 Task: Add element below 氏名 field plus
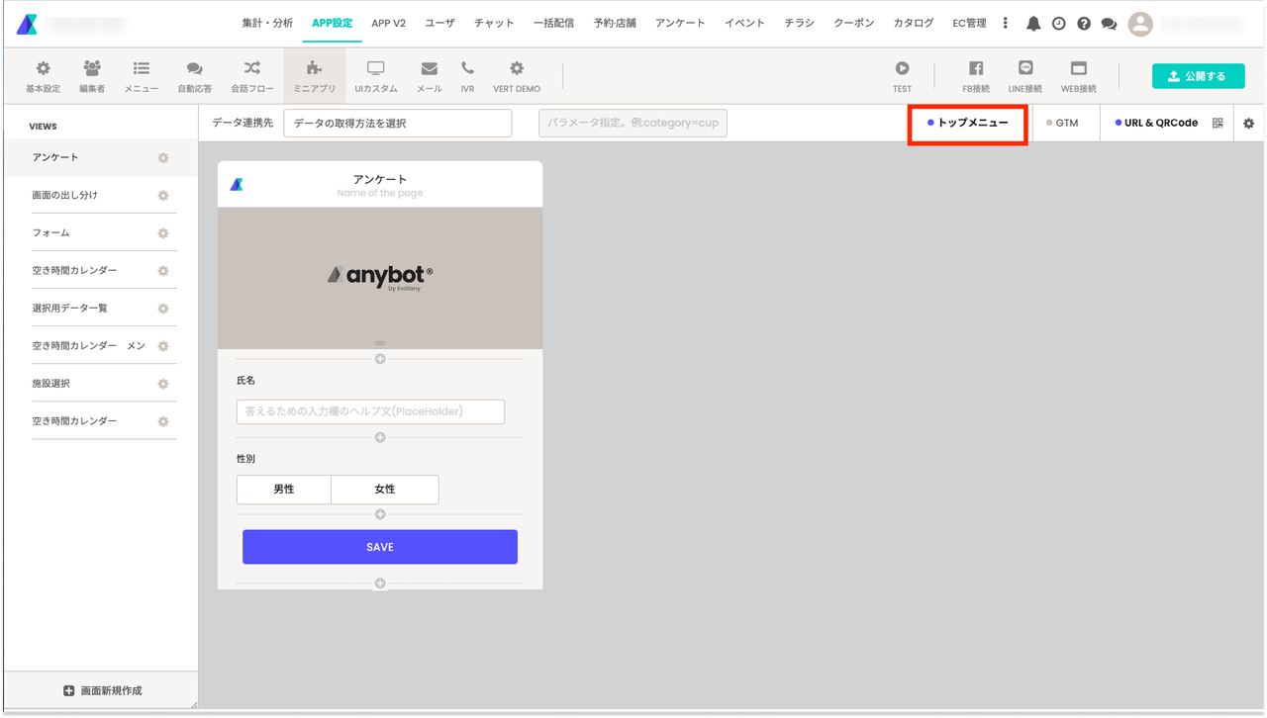(x=380, y=437)
